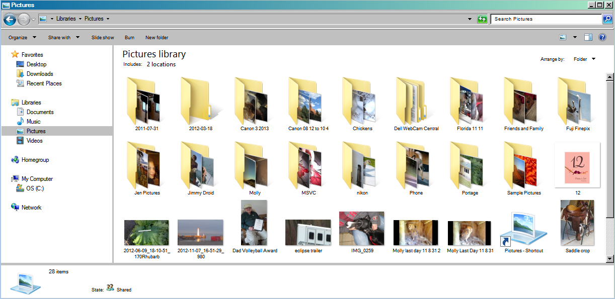Click the Pictures breadcrumb segment
This screenshot has width=615, height=299.
(94, 19)
